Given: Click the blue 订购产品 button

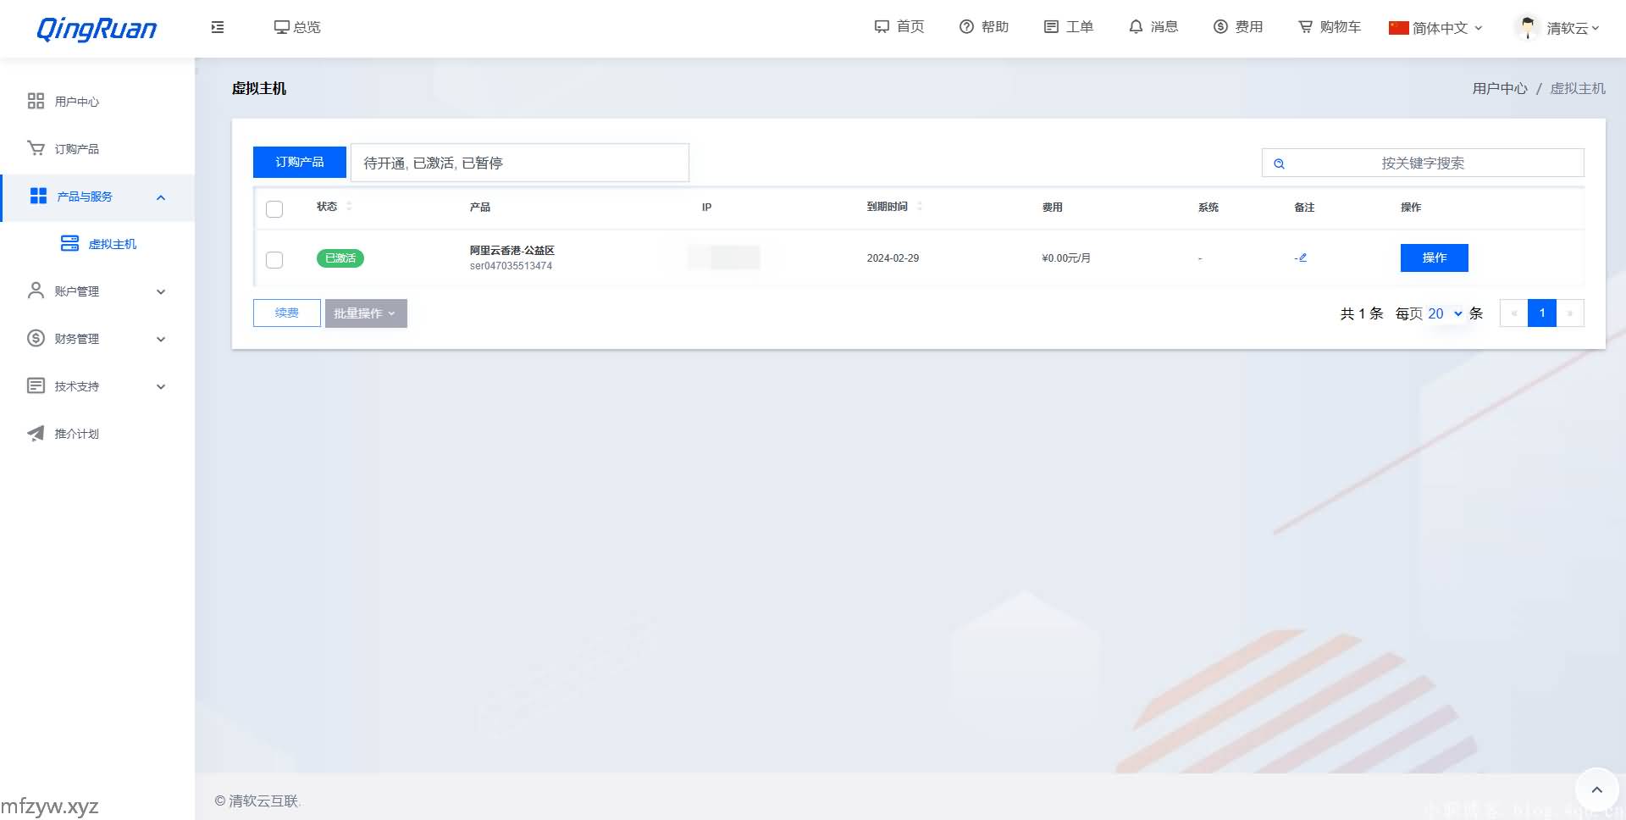Looking at the screenshot, I should pos(299,162).
